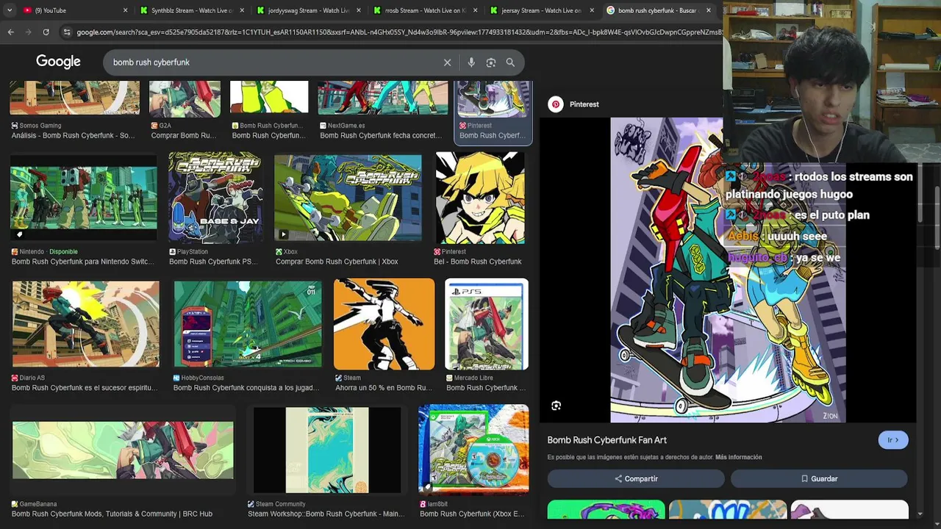Click 'Bomb Rush Cyberfunk conquista a los jugad...' caption
The image size is (941, 529).
pos(246,388)
